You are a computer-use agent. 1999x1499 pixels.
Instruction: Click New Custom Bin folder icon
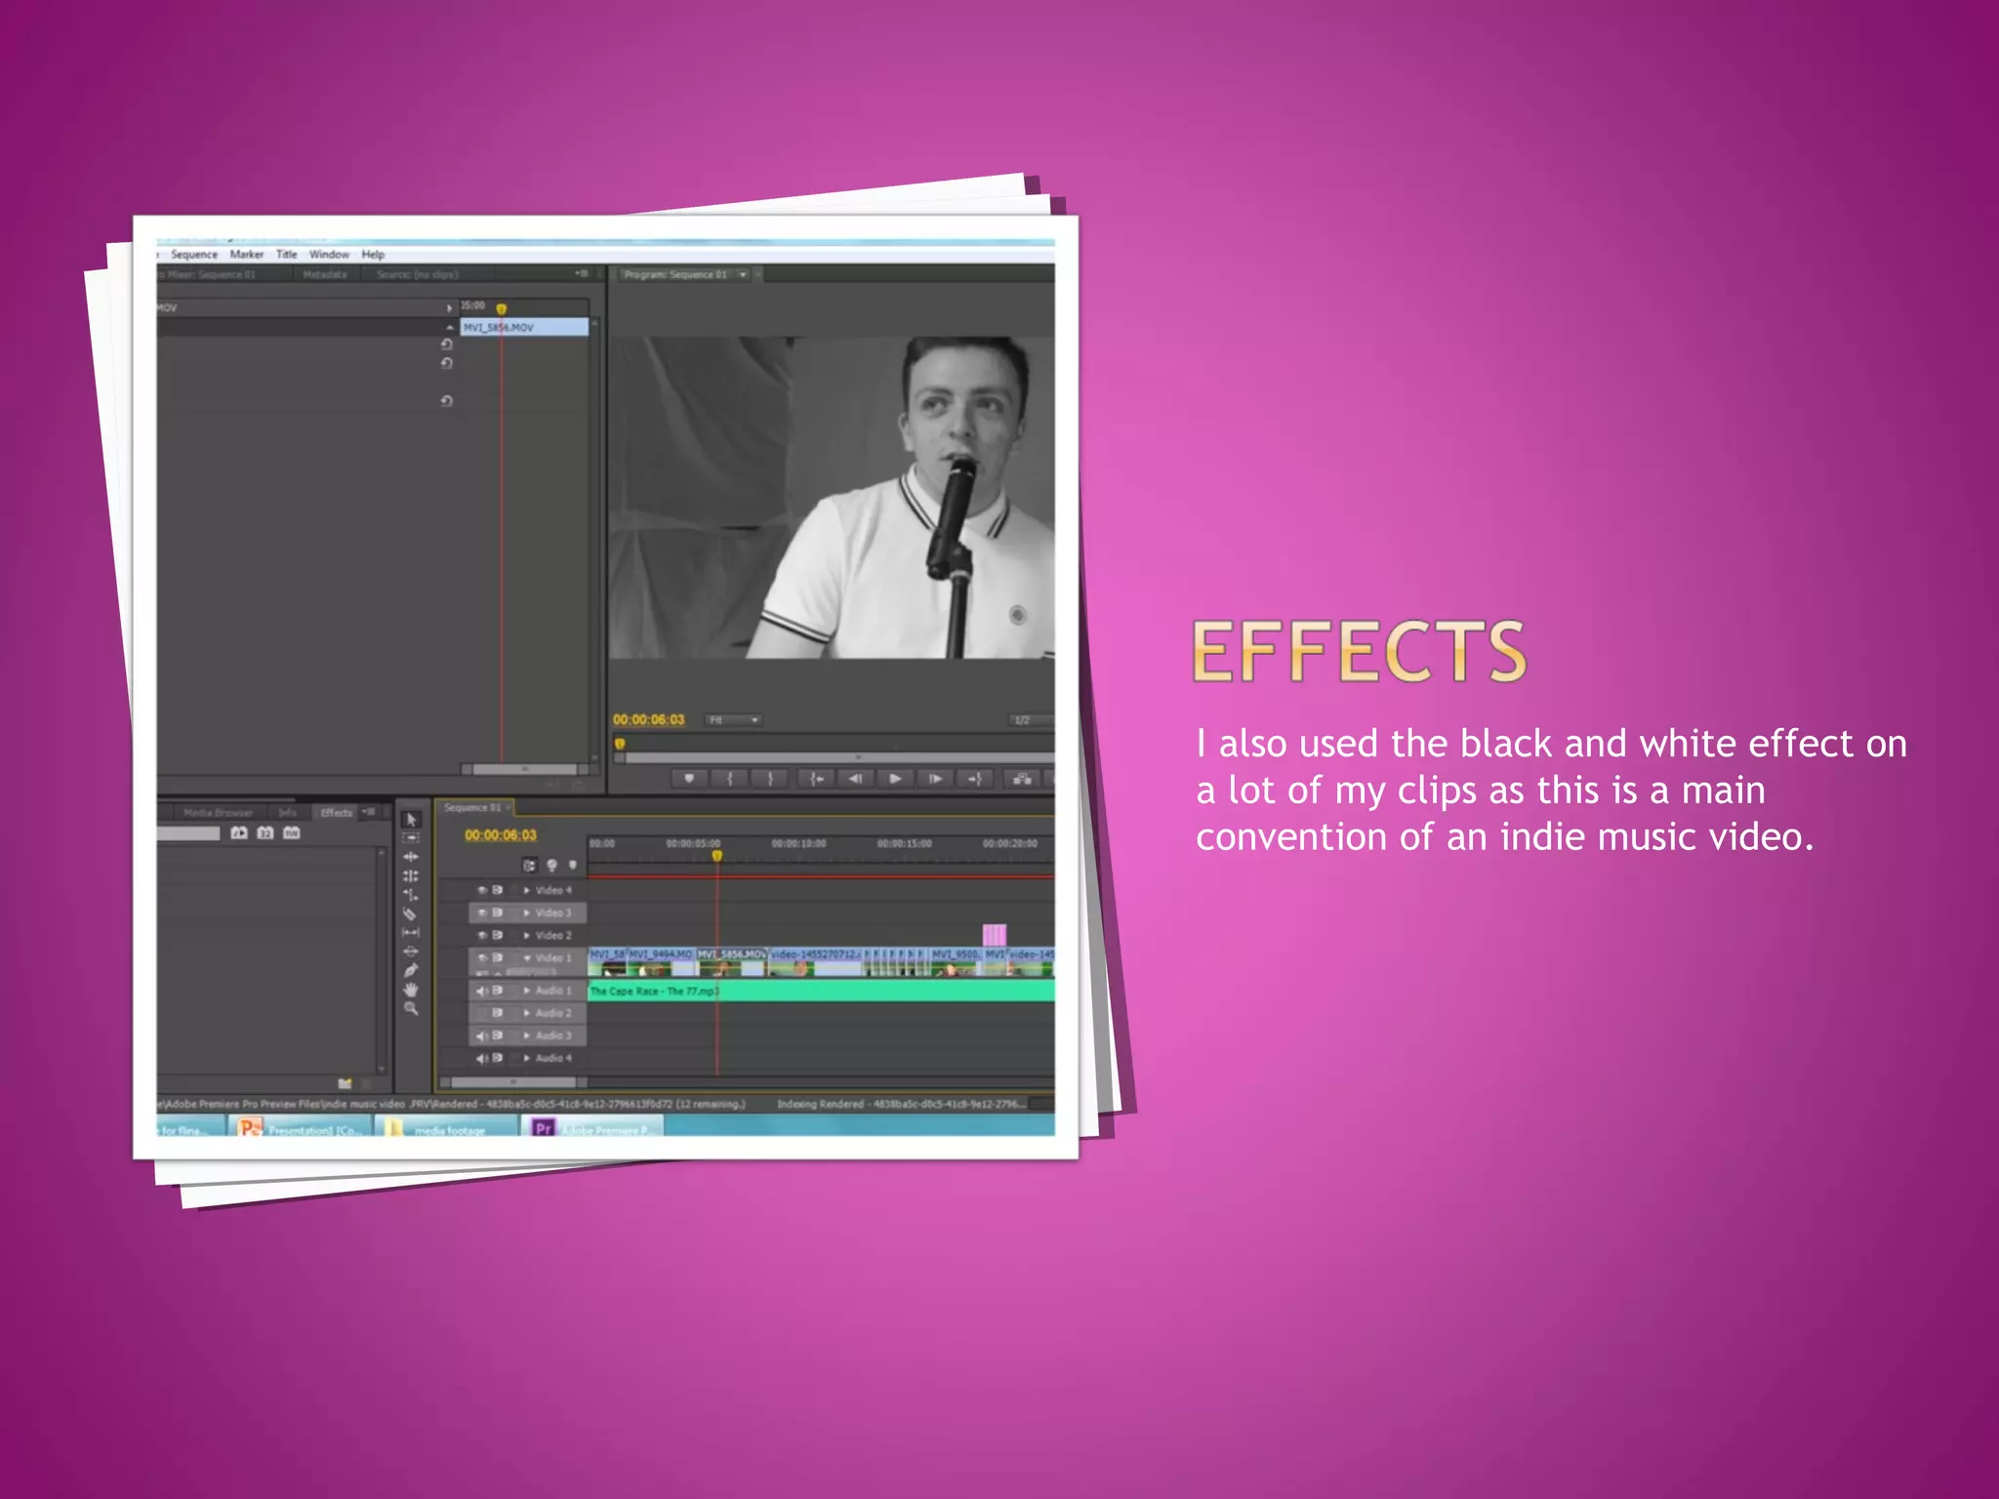pos(345,1083)
